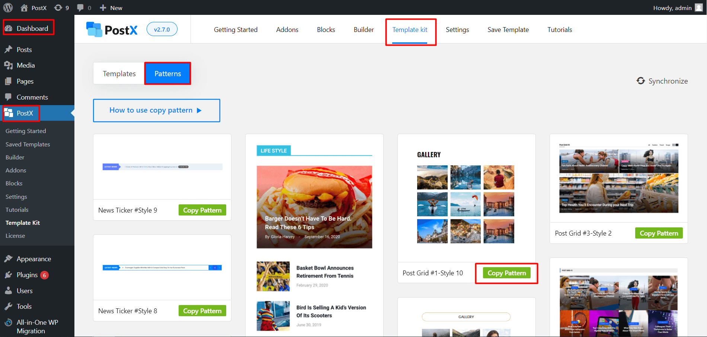Open Saved Templates in PostX submenu
This screenshot has height=337, width=707.
(x=28, y=144)
